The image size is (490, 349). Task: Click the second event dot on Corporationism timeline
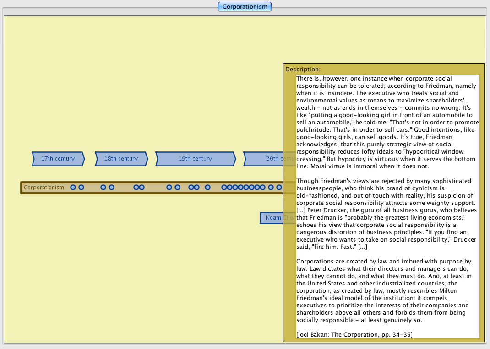point(81,188)
